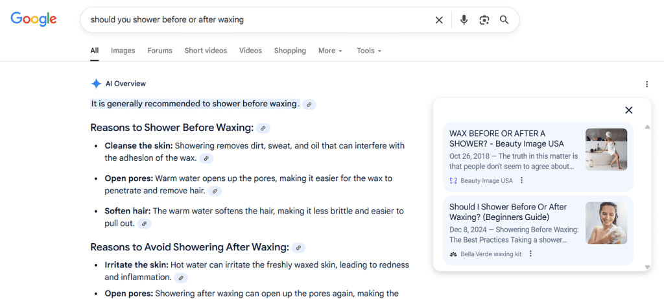
Task: Switch to the Videos tab
Action: [x=251, y=51]
